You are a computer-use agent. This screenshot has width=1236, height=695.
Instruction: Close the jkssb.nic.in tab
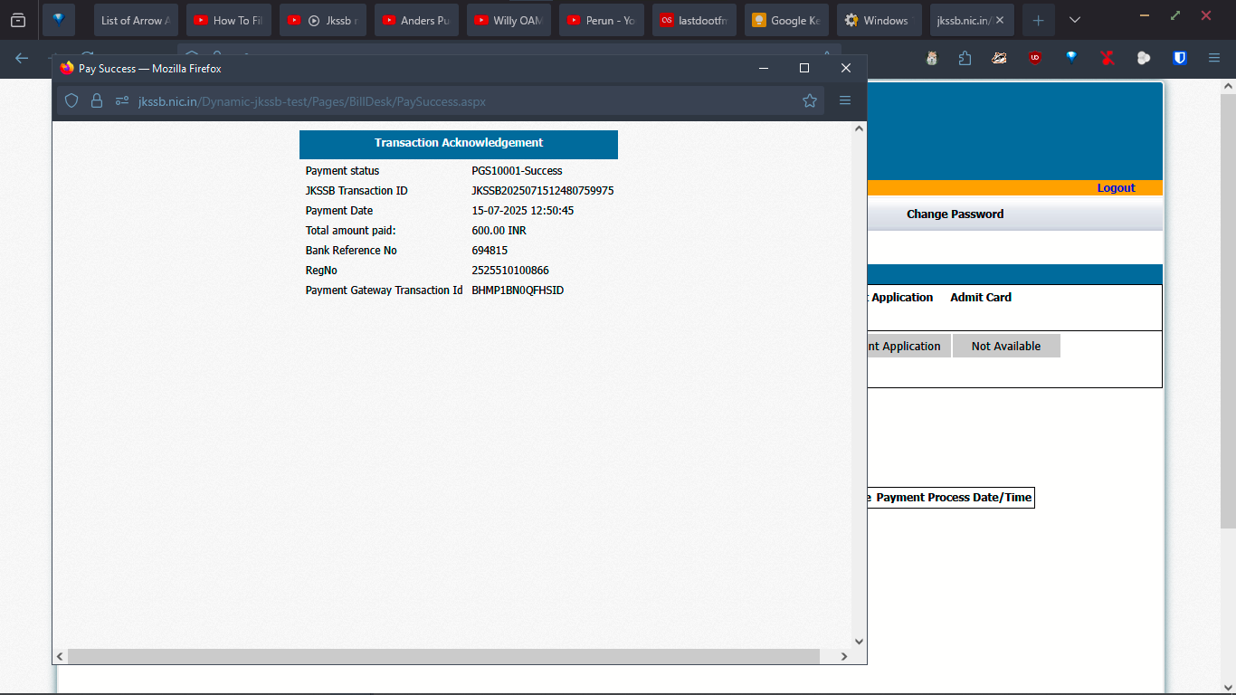(x=1000, y=20)
